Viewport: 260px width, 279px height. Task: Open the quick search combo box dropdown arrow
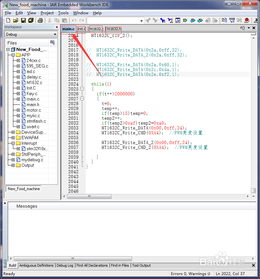(141, 21)
